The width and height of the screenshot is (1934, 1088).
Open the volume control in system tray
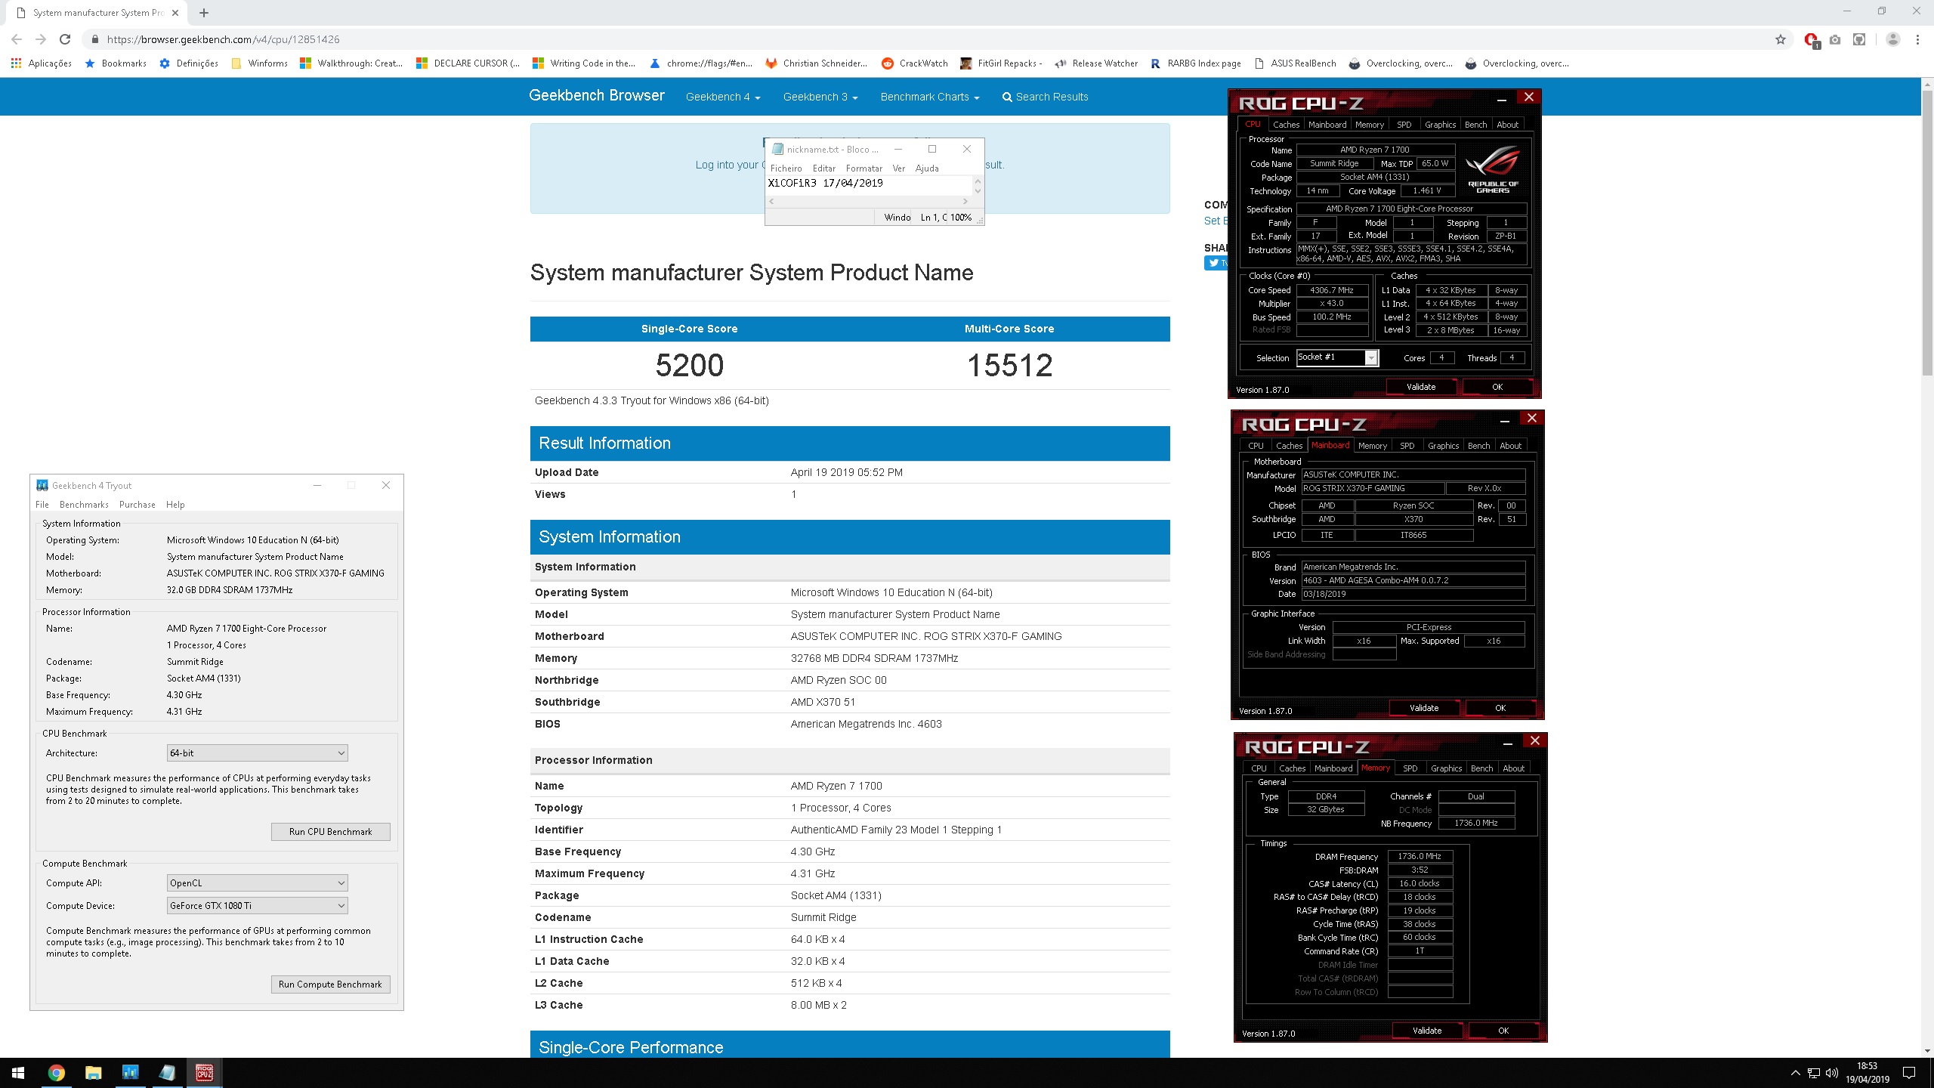(1832, 1073)
